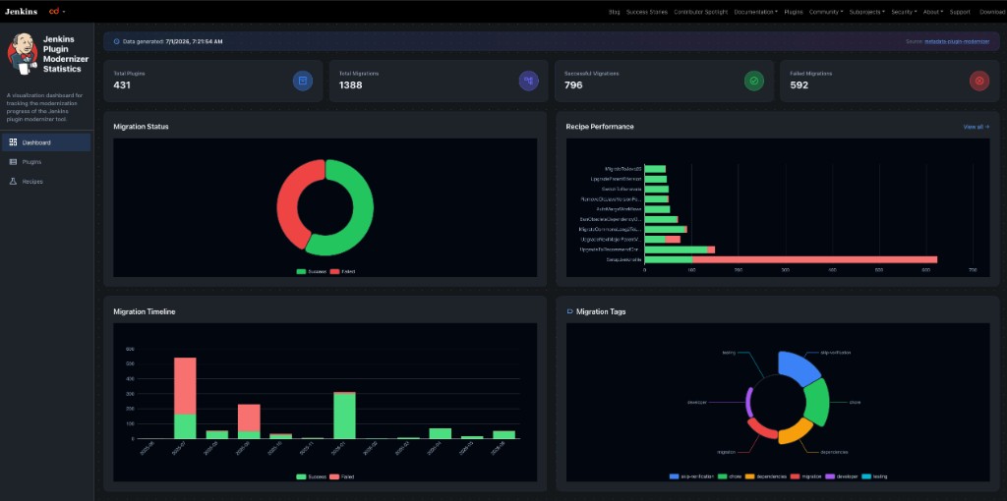Click red migration segment in tags donut

[761, 429]
